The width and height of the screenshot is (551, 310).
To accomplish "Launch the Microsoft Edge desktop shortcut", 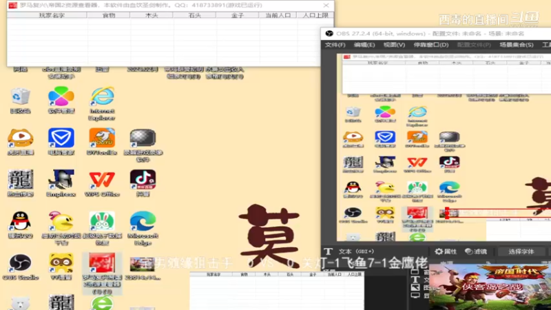I will [143, 220].
